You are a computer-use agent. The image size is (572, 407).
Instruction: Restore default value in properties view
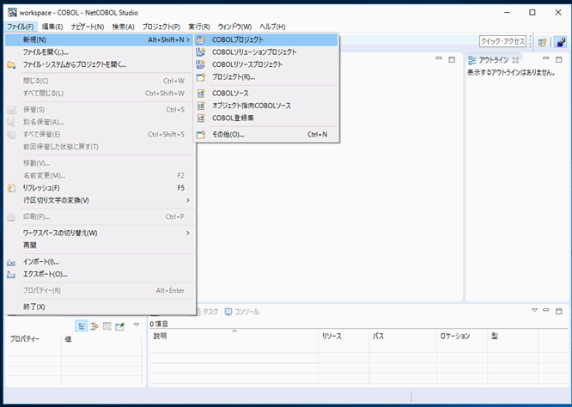(107, 326)
